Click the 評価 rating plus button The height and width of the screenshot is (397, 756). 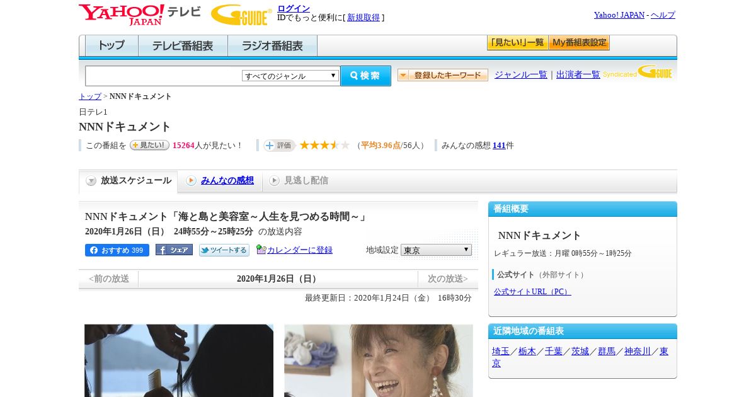279,146
